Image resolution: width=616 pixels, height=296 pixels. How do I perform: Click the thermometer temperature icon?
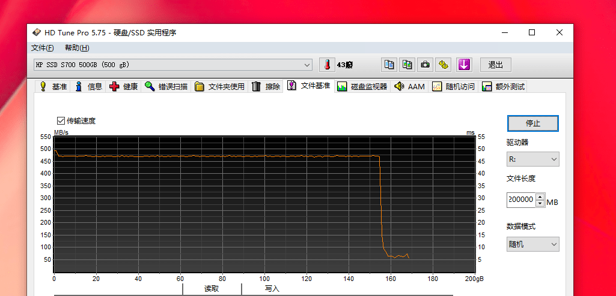(327, 65)
